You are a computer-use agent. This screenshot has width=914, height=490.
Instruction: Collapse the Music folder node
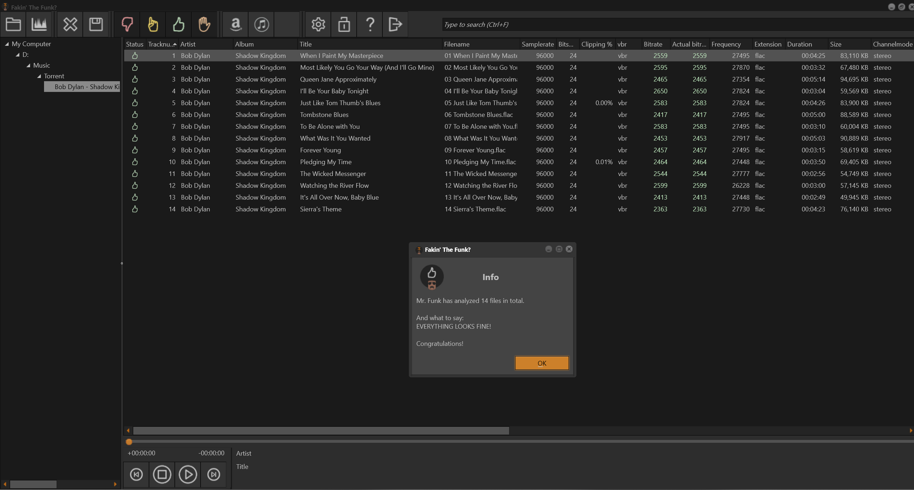click(29, 65)
